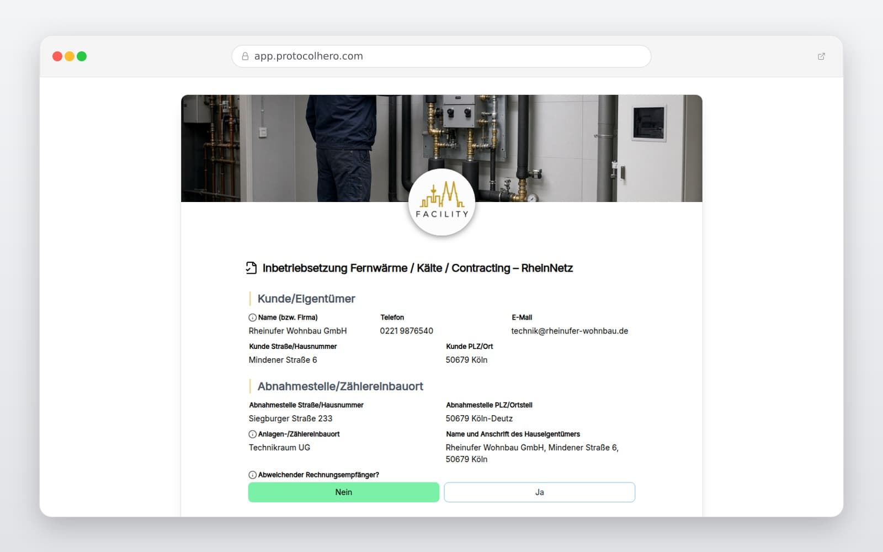Image resolution: width=883 pixels, height=552 pixels.
Task: Click the address bar app.protocolhero.com
Action: pos(441,56)
